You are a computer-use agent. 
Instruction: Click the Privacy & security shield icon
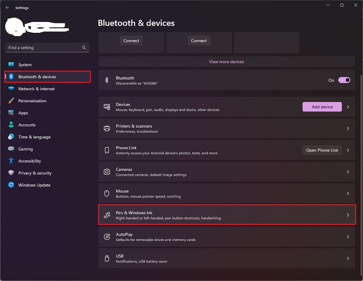click(x=11, y=173)
